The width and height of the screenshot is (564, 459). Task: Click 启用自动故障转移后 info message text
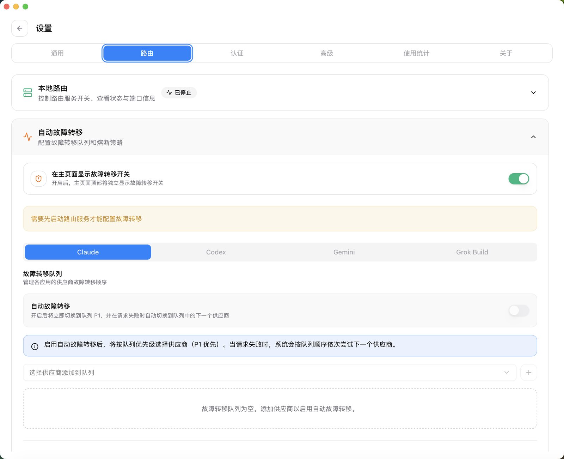221,344
